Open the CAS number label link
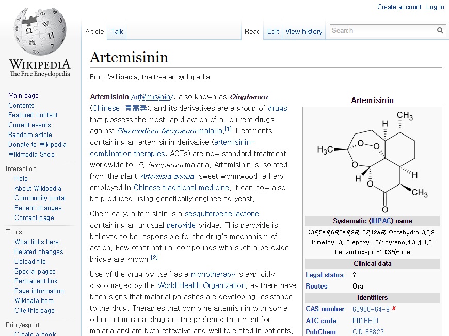 click(x=325, y=309)
